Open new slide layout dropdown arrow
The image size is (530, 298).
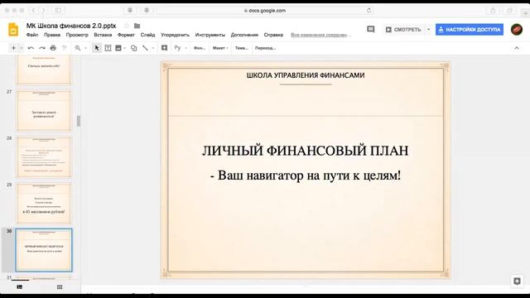tap(22, 48)
